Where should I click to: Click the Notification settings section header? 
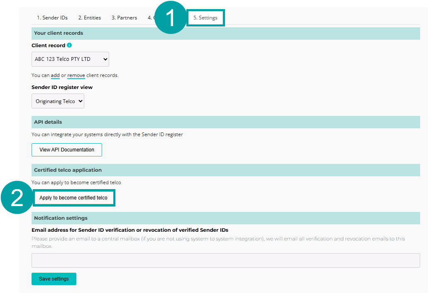pos(61,218)
